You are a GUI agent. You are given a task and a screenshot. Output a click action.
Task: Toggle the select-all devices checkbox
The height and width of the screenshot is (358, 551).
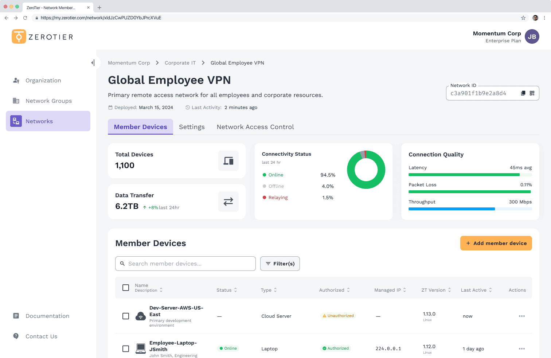coord(126,288)
